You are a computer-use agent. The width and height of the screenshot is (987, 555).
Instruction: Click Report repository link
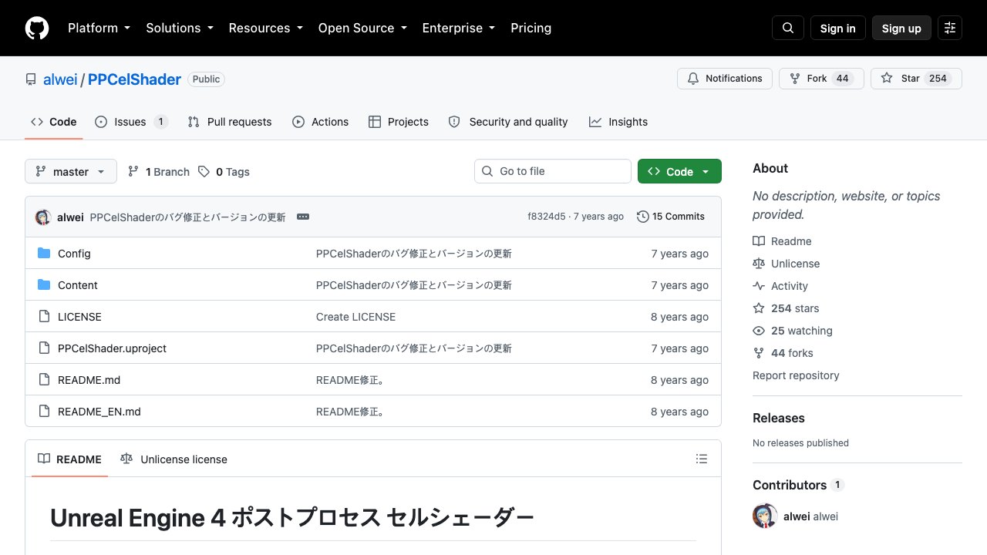click(796, 375)
